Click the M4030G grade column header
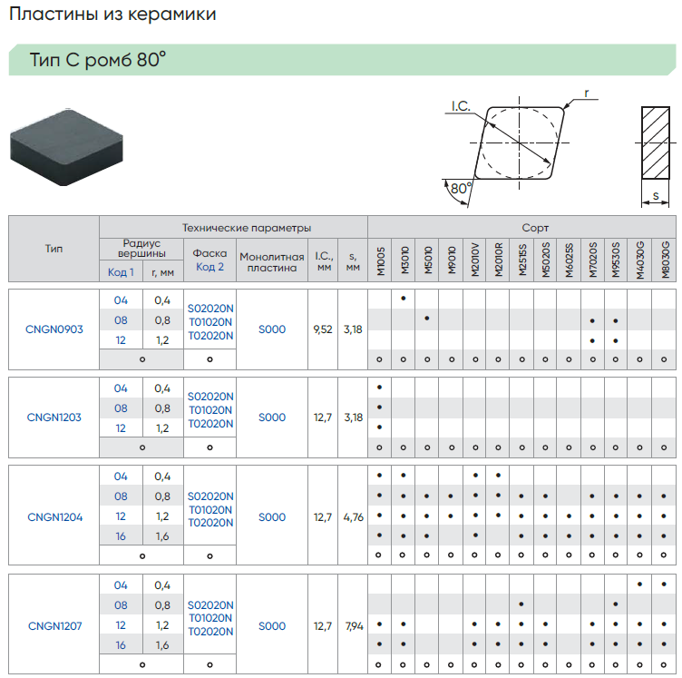Image resolution: width=682 pixels, height=678 pixels. tap(639, 260)
